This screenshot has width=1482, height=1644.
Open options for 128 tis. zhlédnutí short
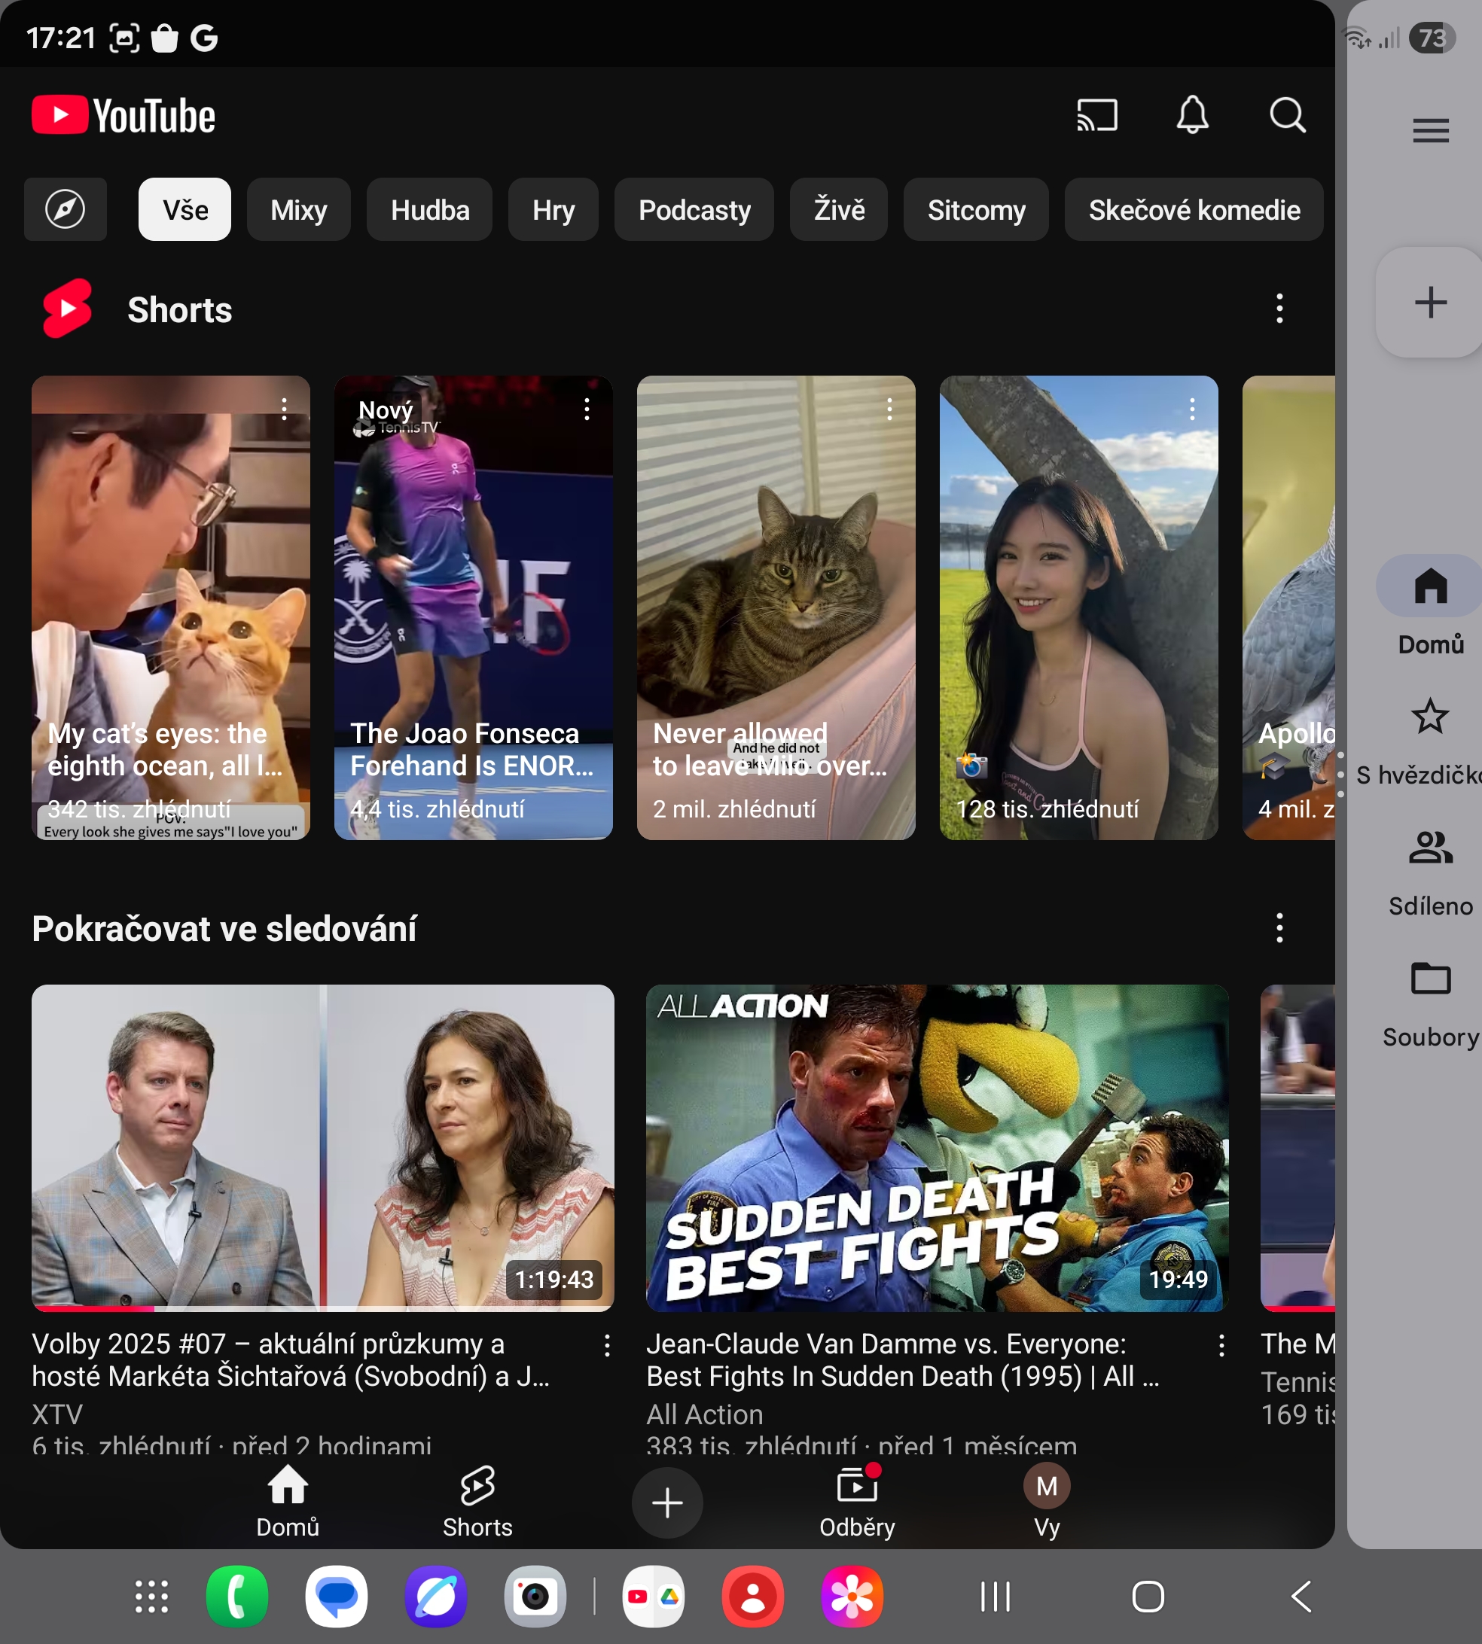click(x=1192, y=409)
